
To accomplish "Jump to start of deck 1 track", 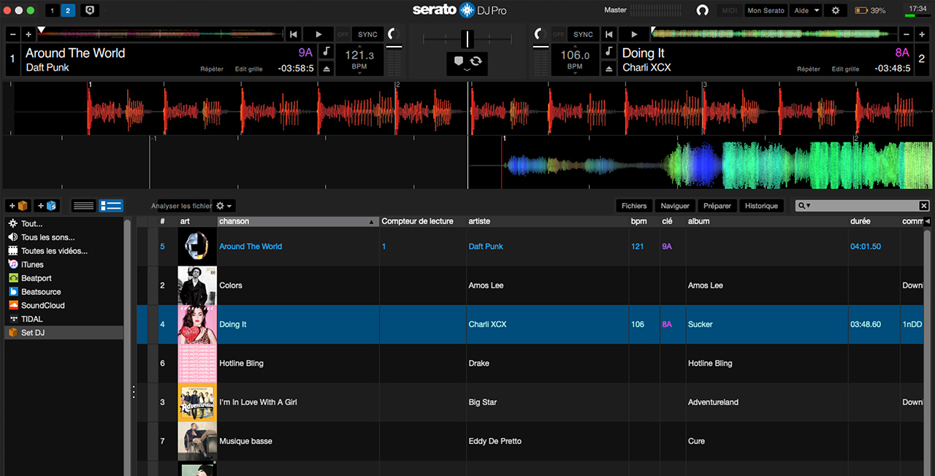I will coord(293,34).
